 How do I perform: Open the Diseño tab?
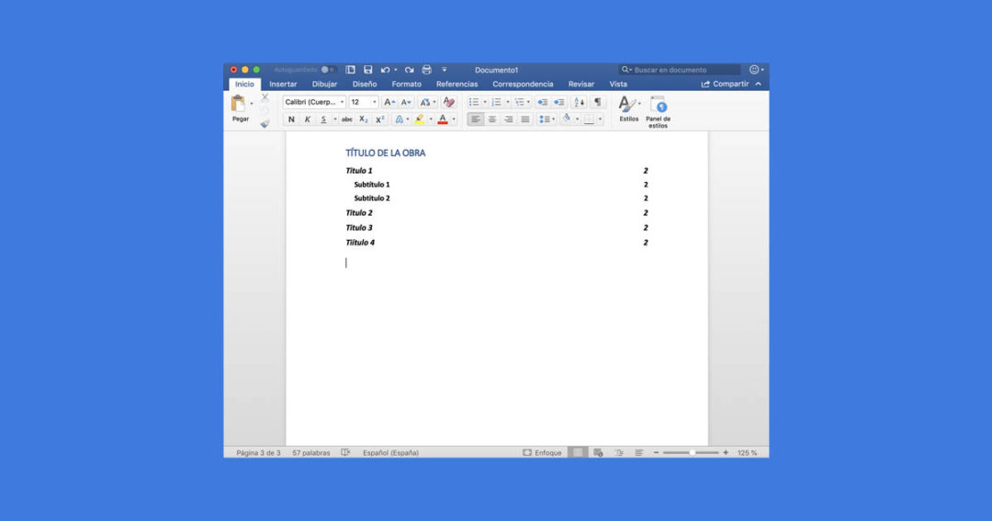pos(365,85)
